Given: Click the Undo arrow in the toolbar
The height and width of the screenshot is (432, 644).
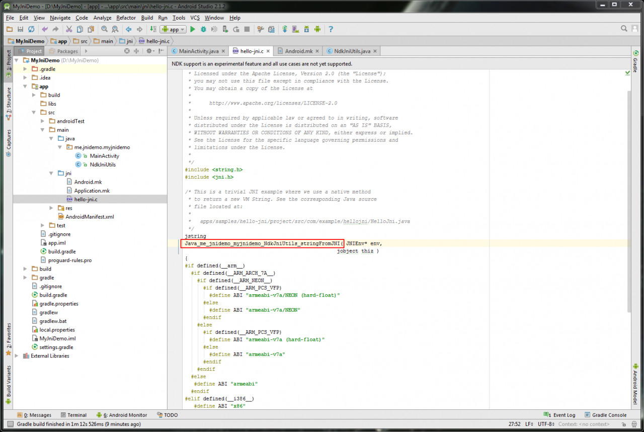Looking at the screenshot, I should click(x=45, y=30).
